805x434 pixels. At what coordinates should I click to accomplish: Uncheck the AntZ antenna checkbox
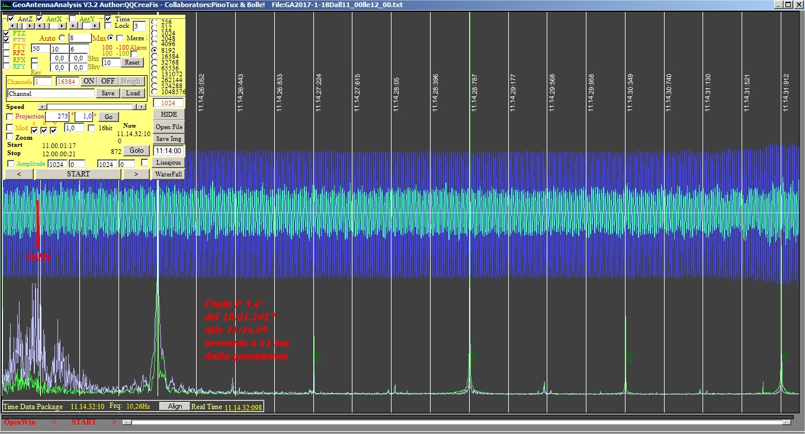(11, 19)
